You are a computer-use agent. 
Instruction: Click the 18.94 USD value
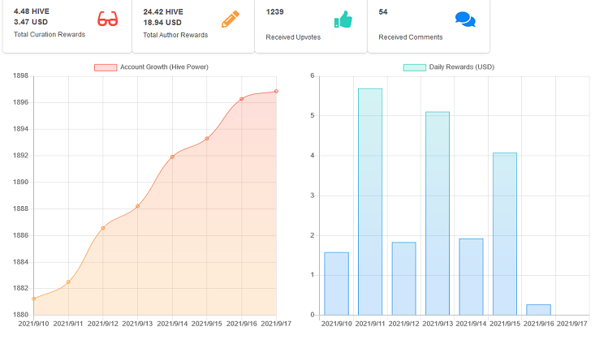click(162, 23)
